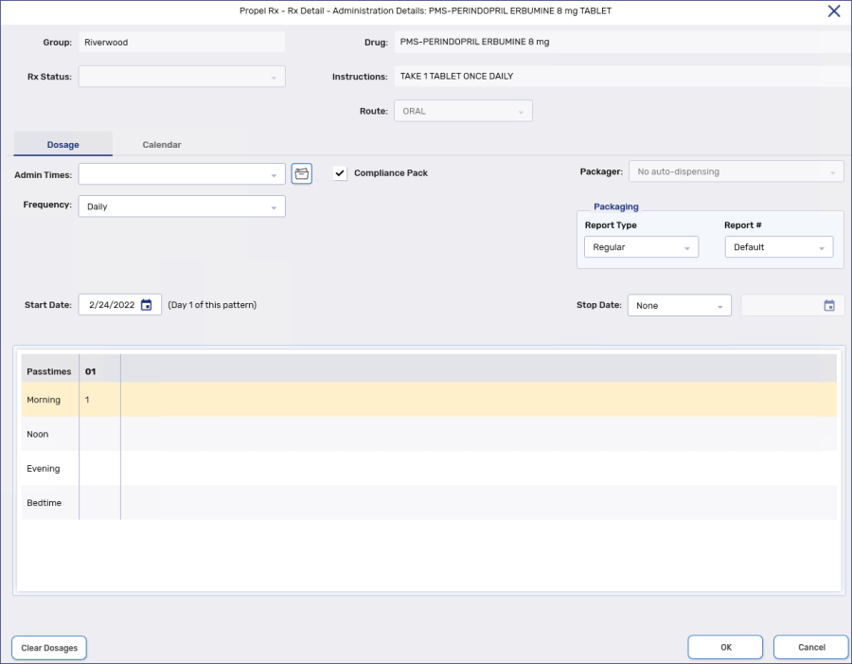This screenshot has width=852, height=664.
Task: Confirm changes with the OK button
Action: click(725, 646)
